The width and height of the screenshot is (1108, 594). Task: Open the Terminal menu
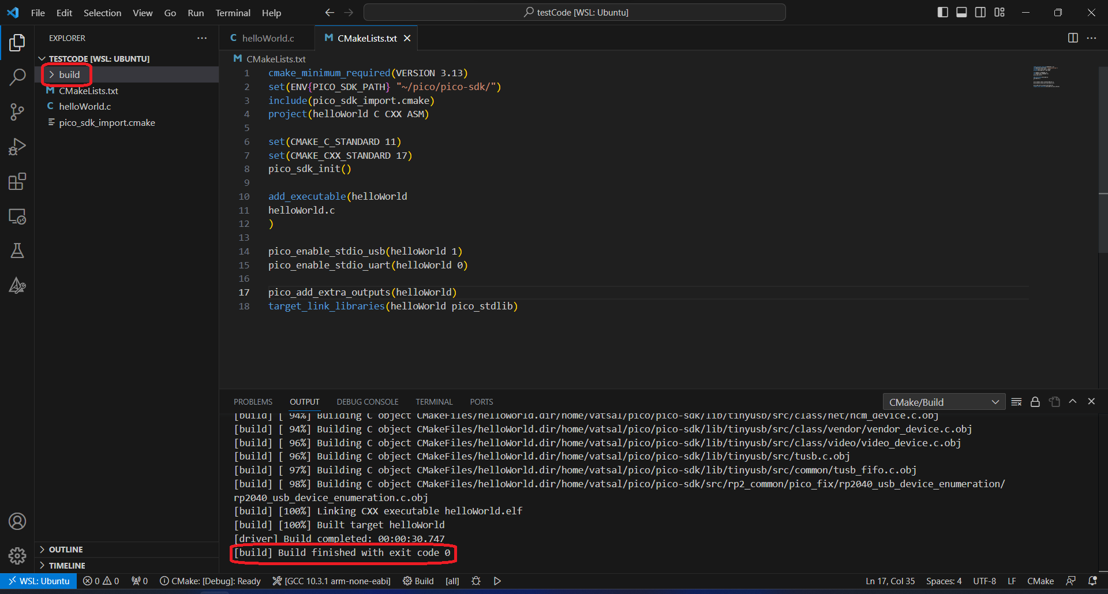pos(233,13)
